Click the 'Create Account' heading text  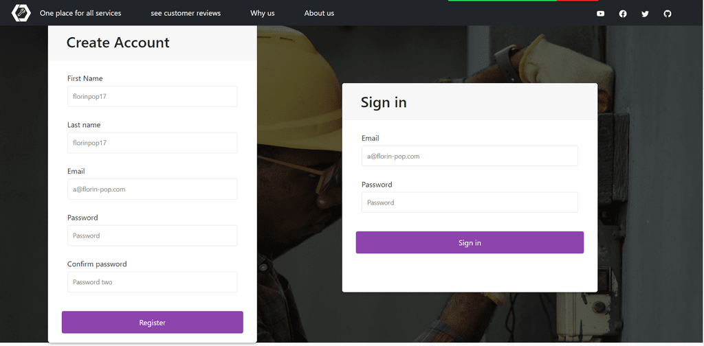pyautogui.click(x=118, y=42)
